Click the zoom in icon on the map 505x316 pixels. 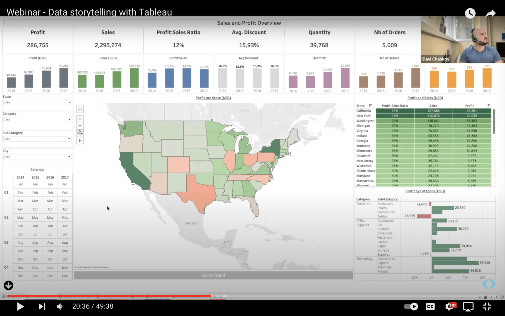[80, 119]
